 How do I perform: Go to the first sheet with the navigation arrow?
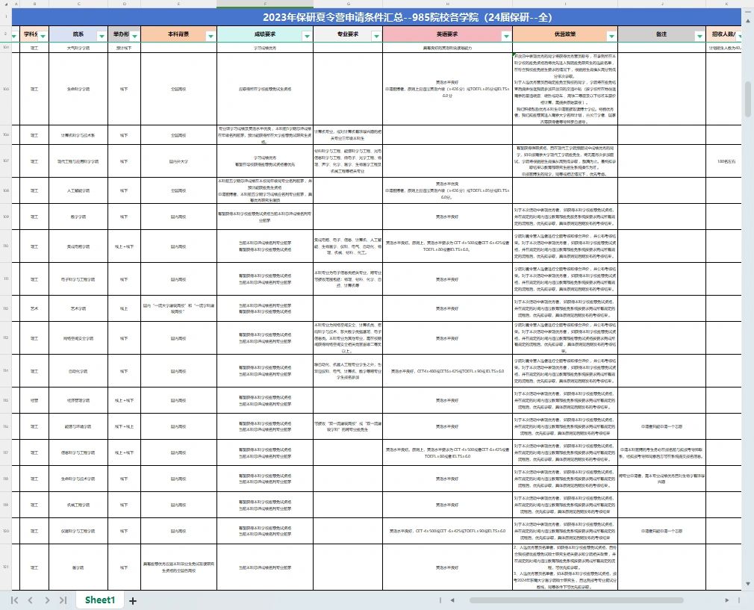pyautogui.click(x=14, y=600)
